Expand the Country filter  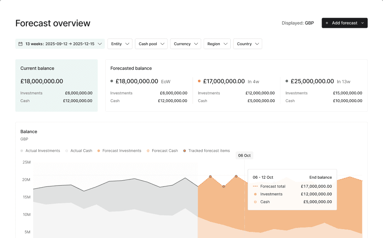248,44
